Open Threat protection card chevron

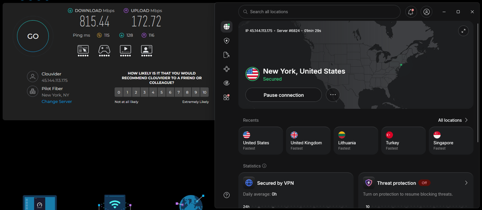[x=466, y=183]
